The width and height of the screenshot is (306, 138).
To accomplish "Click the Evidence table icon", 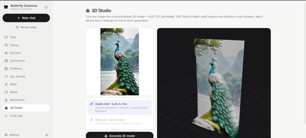I will coord(6,69).
